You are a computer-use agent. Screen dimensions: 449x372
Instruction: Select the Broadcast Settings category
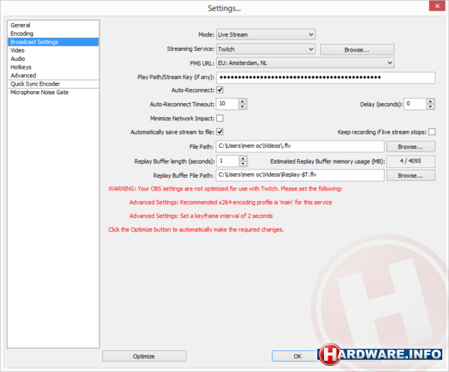pyautogui.click(x=53, y=42)
